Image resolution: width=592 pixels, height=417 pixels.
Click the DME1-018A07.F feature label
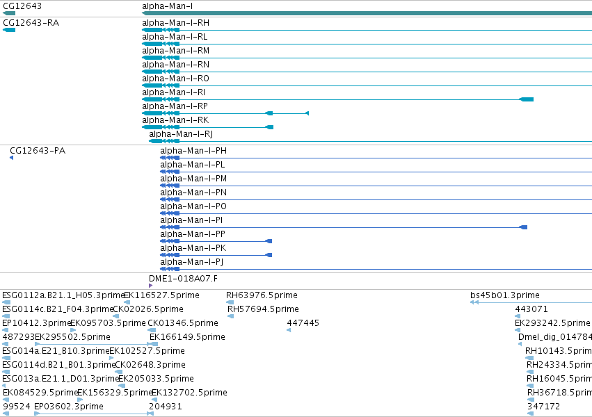pos(183,279)
